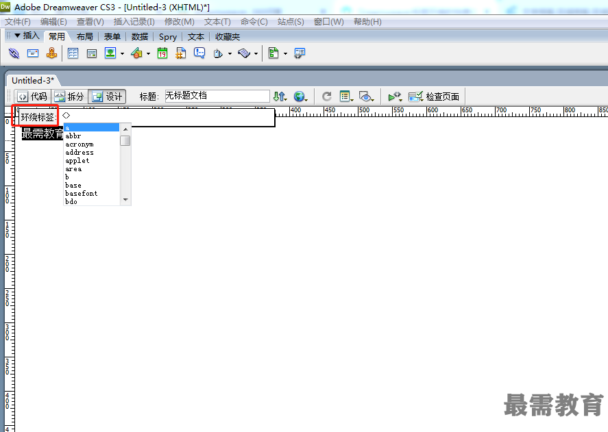
Task: Select the 数据 insert tab
Action: (140, 37)
